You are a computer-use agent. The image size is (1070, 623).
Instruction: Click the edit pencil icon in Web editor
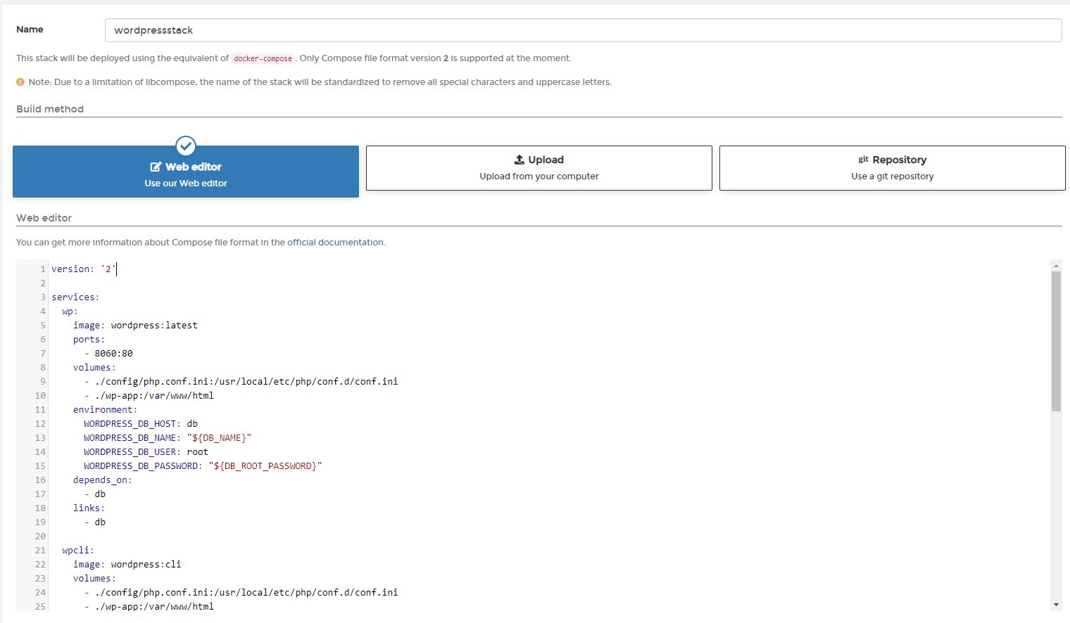coord(156,167)
